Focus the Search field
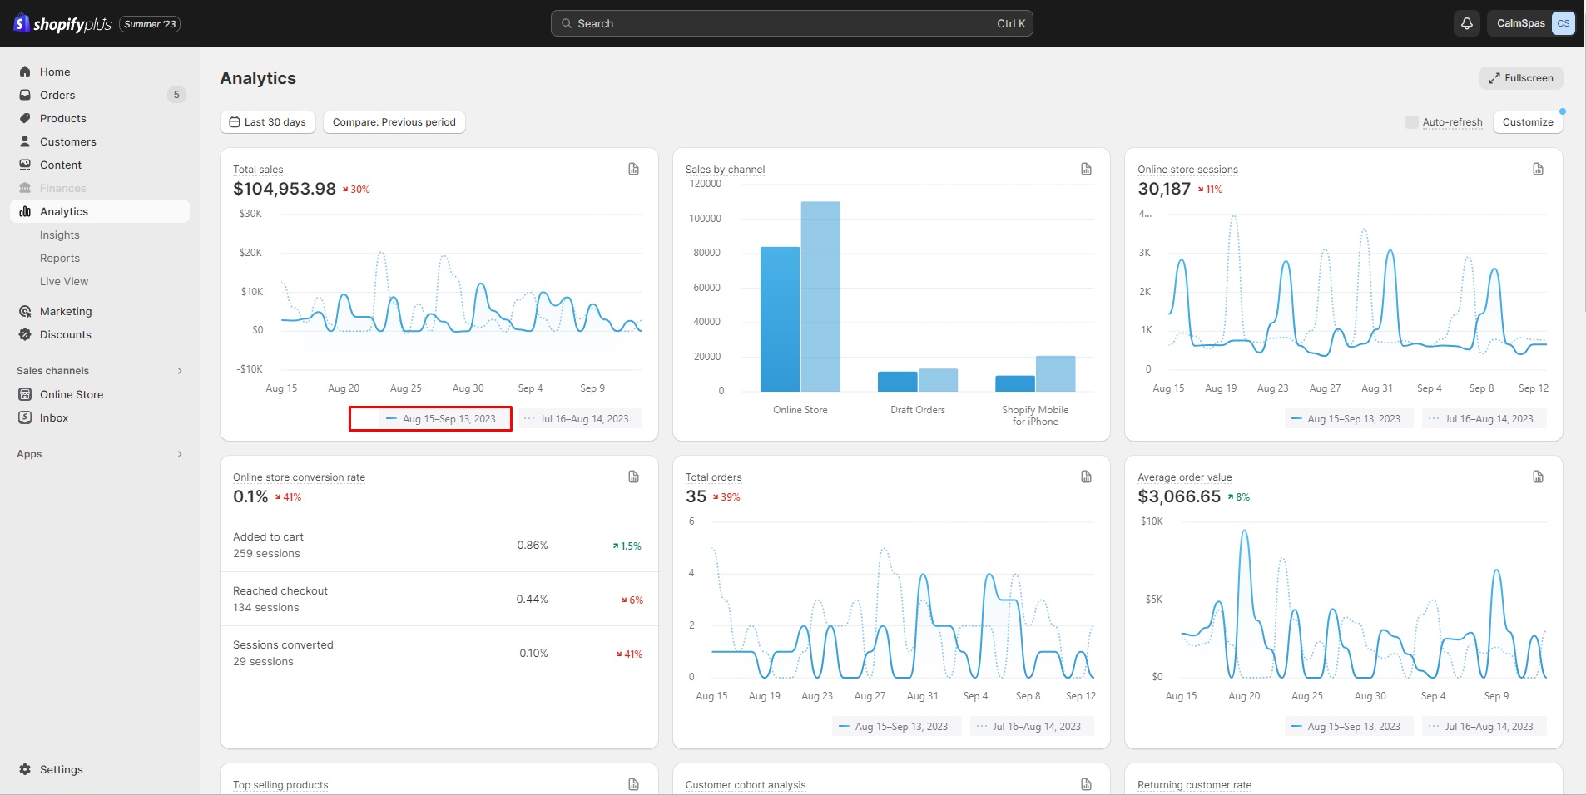1586x795 pixels. (791, 23)
